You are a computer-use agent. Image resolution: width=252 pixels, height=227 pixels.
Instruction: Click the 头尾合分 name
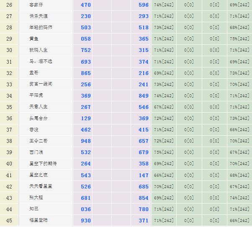tap(38, 118)
